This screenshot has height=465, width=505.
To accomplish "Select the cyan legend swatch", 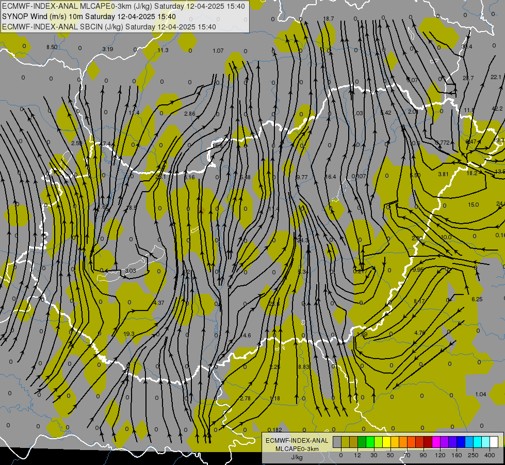I will click(x=478, y=442).
